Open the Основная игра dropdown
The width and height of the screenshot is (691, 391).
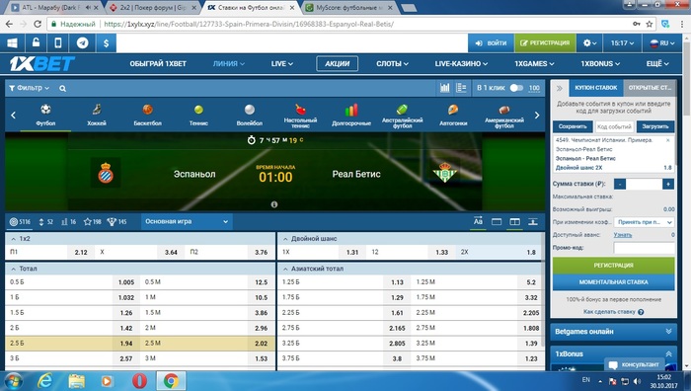(x=187, y=221)
